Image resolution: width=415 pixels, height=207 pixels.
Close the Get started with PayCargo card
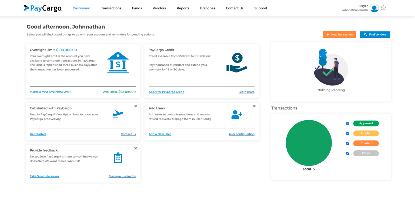(x=136, y=106)
